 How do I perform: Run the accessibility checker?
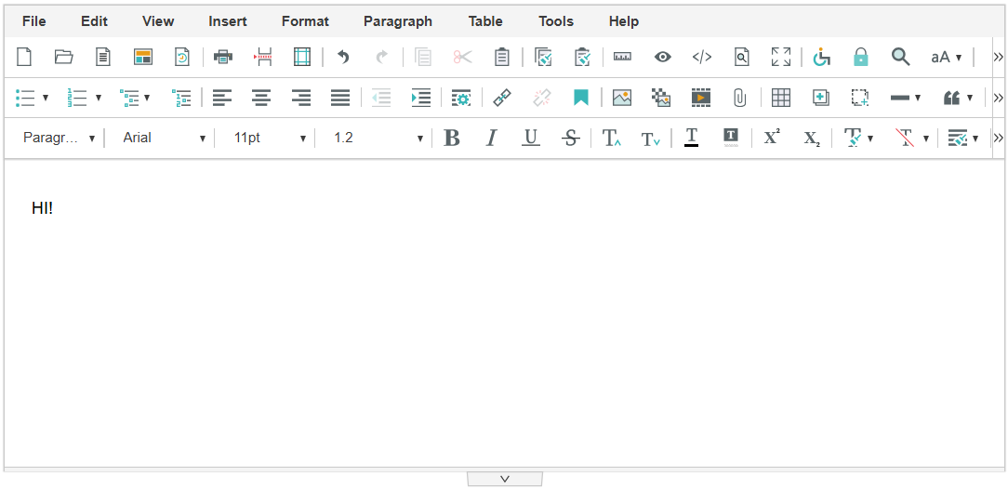tap(821, 57)
